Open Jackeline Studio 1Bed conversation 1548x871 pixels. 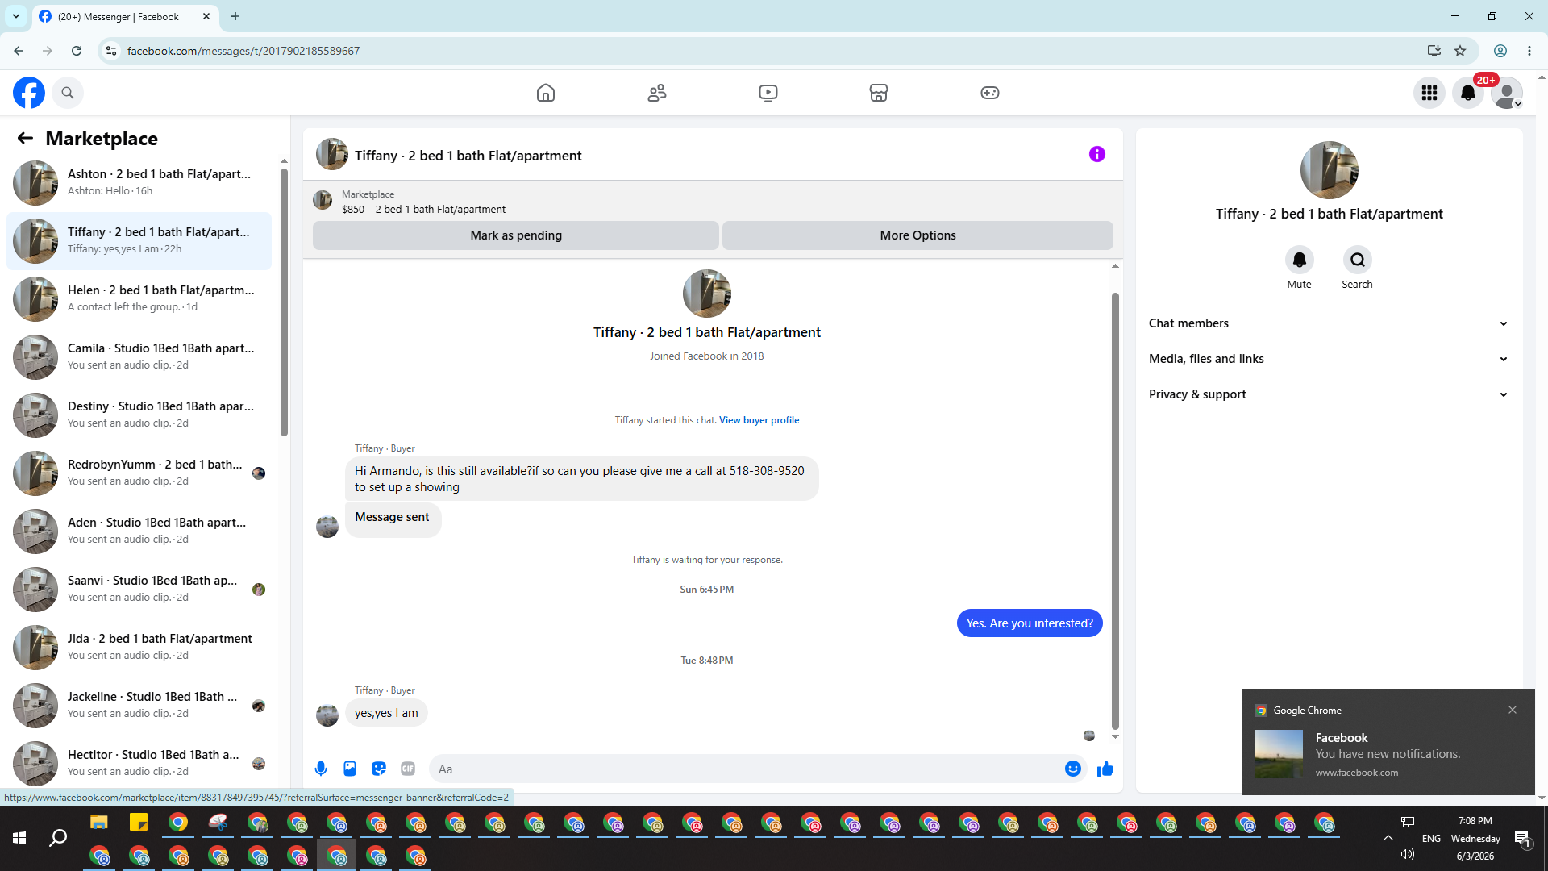coord(139,706)
